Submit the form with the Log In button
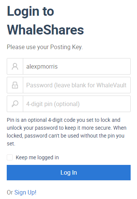Screen dimensions: 137x199 [68, 173]
